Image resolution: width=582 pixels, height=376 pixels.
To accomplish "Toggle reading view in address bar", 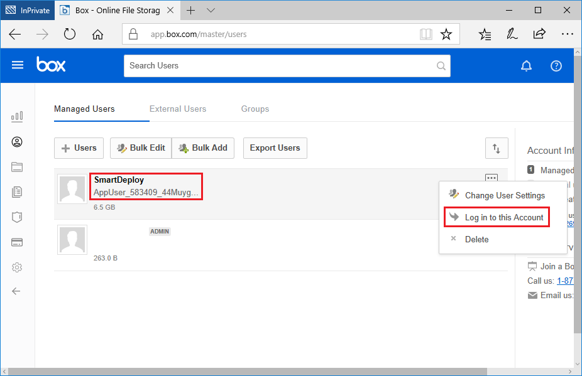I will coord(426,34).
